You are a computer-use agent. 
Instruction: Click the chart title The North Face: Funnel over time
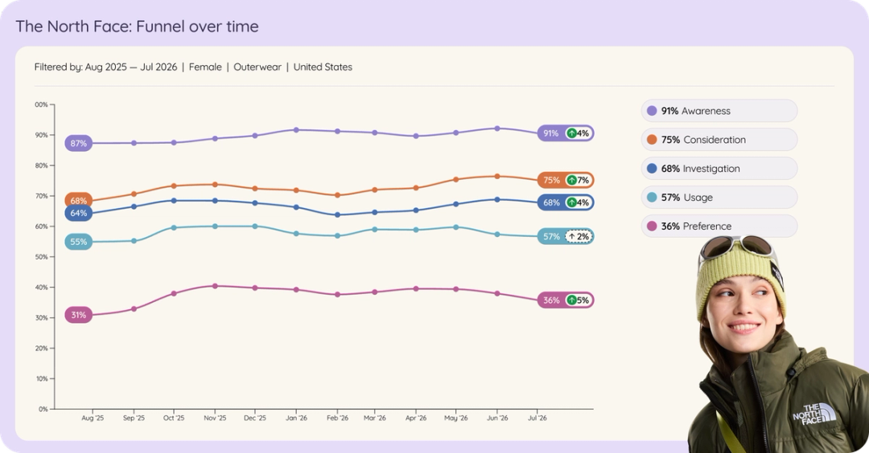coord(137,26)
